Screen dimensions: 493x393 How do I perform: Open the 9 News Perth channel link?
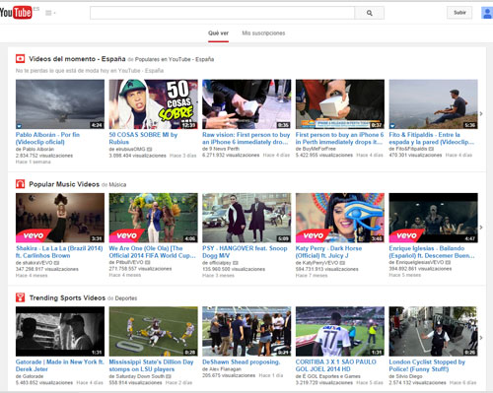[x=224, y=149]
